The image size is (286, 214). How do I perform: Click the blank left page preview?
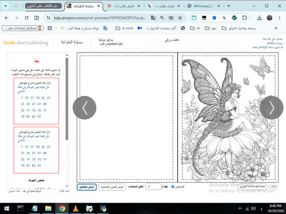tap(127, 118)
